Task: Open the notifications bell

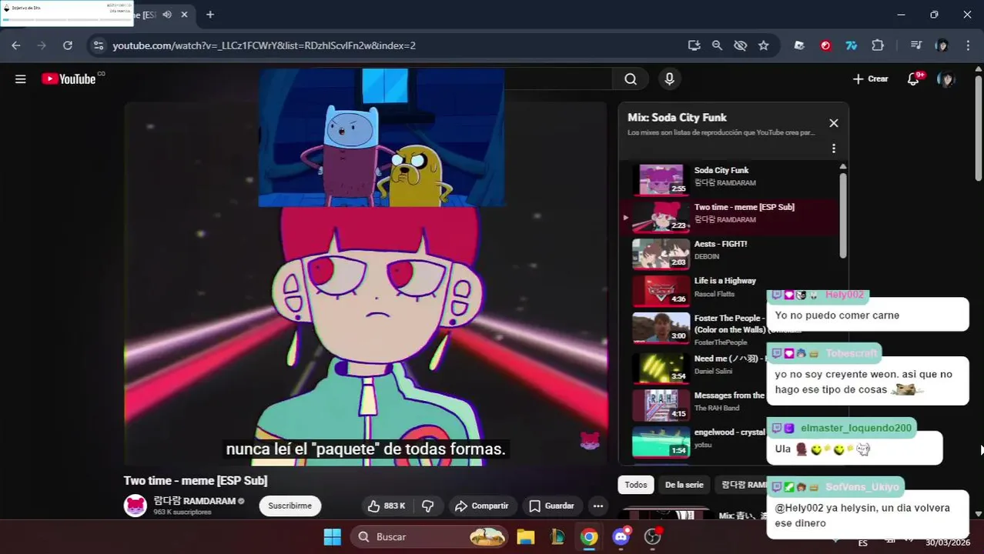Action: pos(914,78)
